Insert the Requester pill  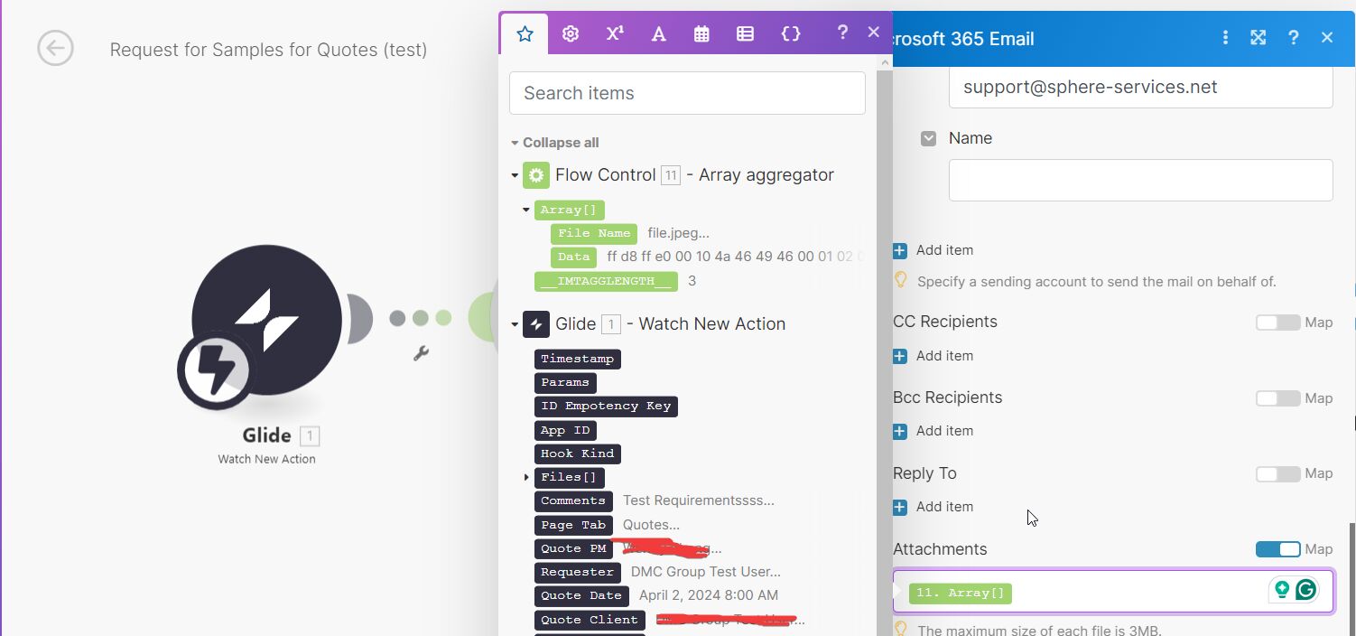coord(577,572)
